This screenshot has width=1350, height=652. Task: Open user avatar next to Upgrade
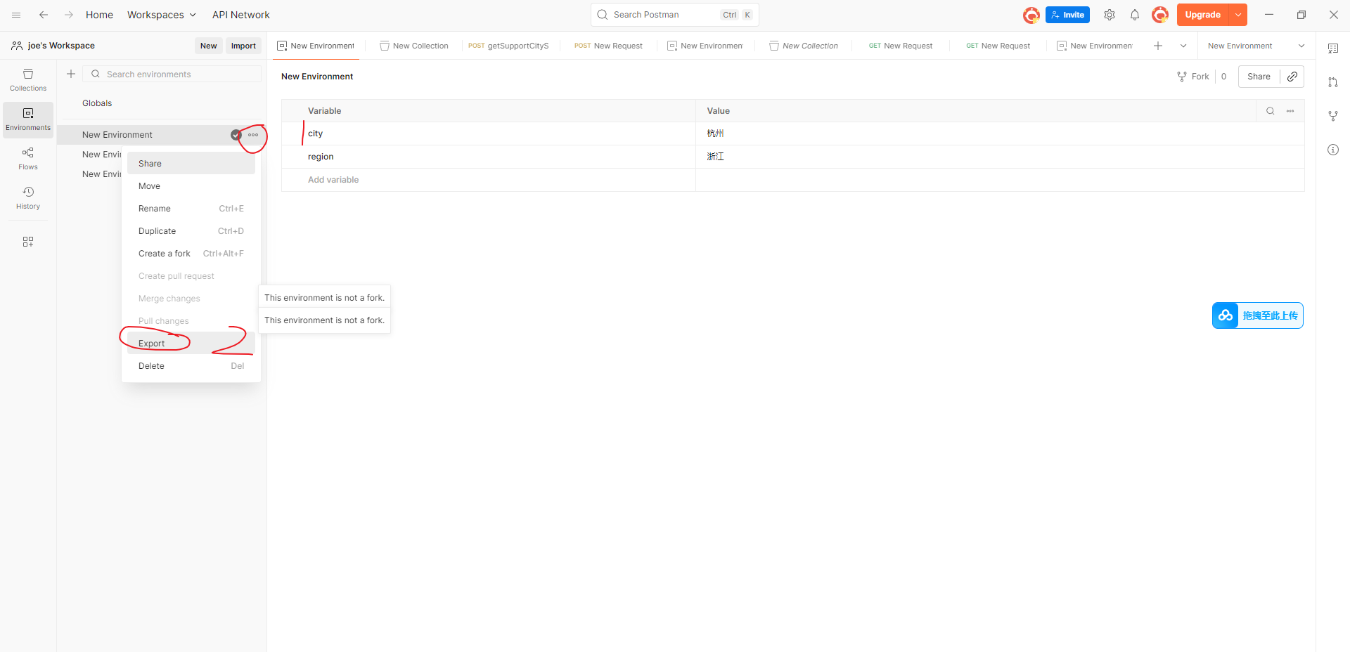click(1160, 15)
